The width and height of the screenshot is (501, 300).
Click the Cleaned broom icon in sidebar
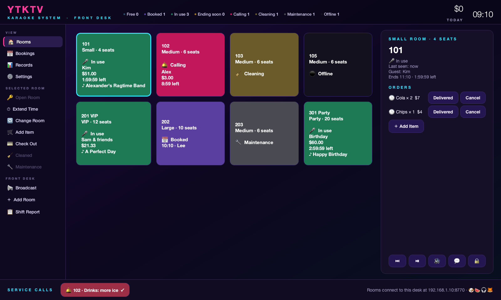pyautogui.click(x=10, y=155)
